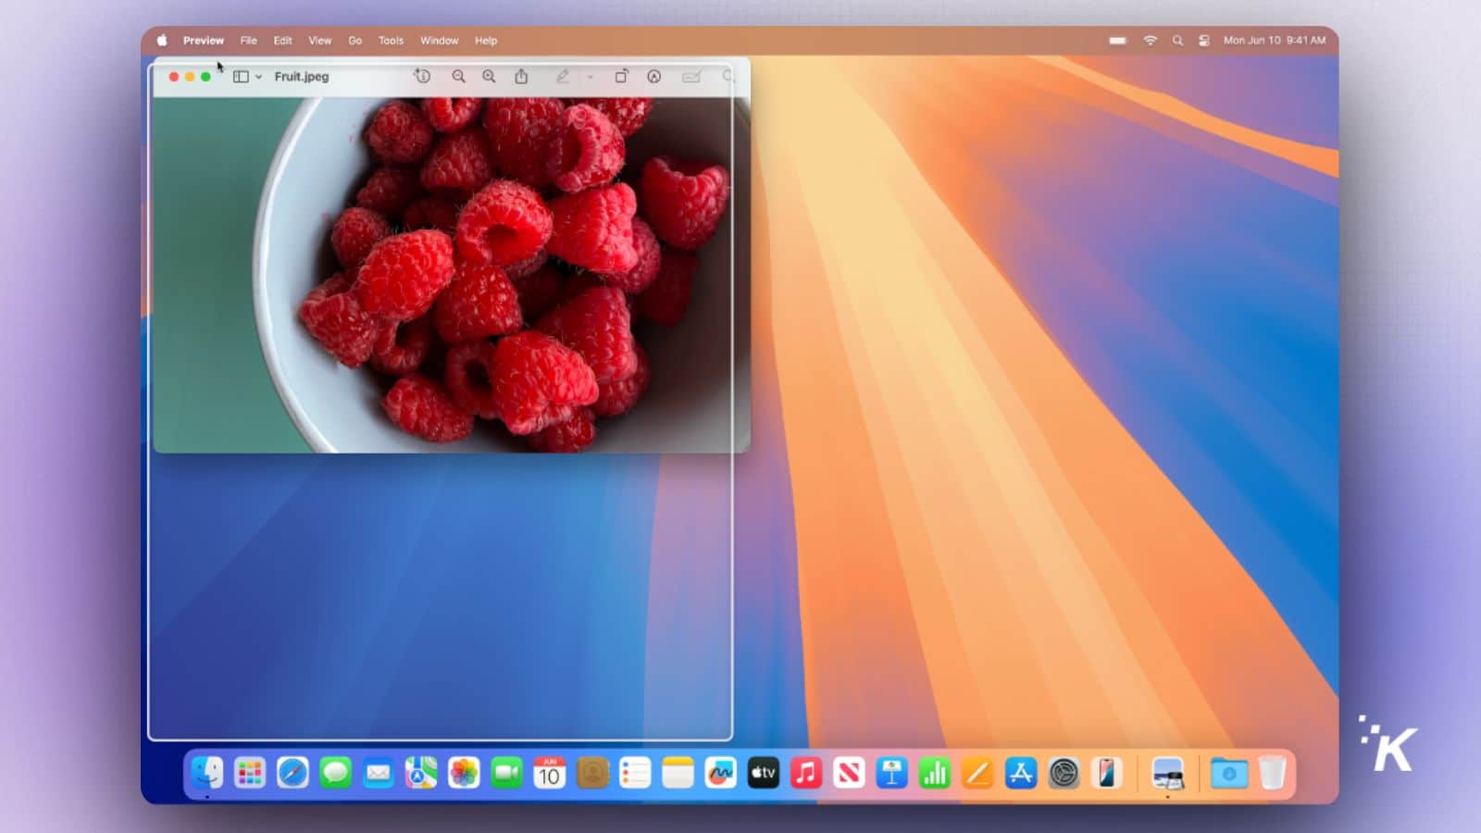
Task: Launch Freeform from the Dock
Action: pyautogui.click(x=720, y=773)
